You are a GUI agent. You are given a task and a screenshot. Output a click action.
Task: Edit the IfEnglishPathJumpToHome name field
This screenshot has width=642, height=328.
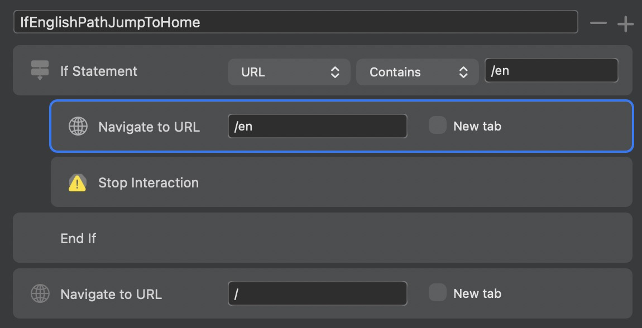pyautogui.click(x=296, y=22)
